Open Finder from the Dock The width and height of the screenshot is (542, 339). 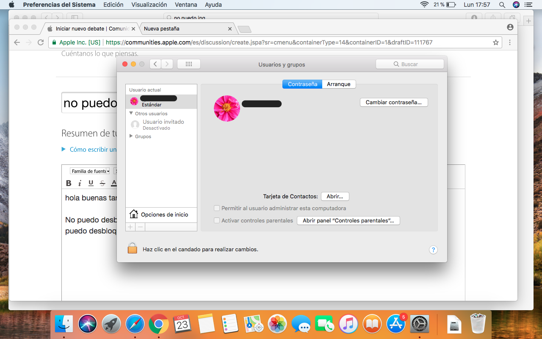click(64, 324)
